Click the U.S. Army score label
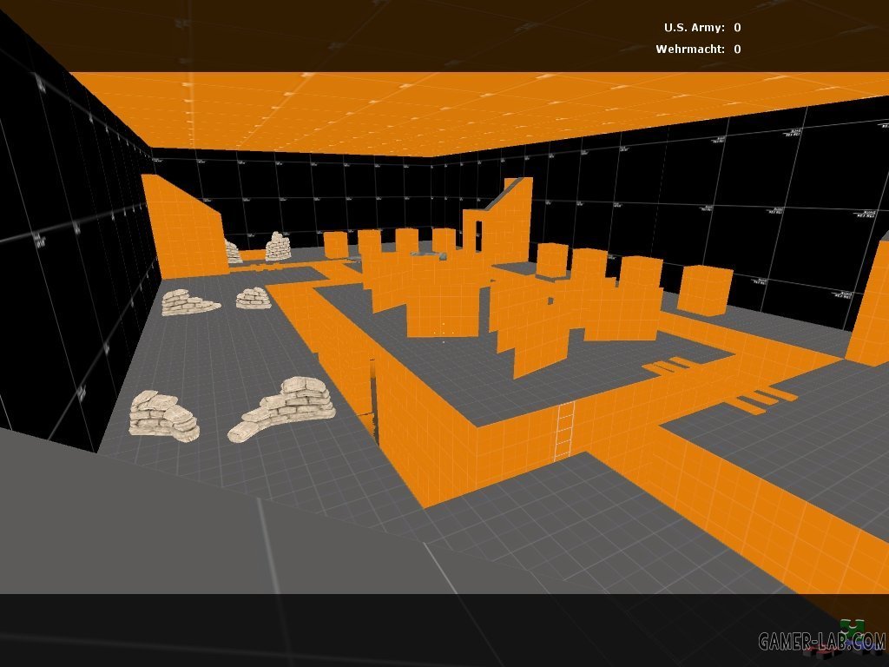Viewport: 889px width, 667px height. click(x=695, y=28)
